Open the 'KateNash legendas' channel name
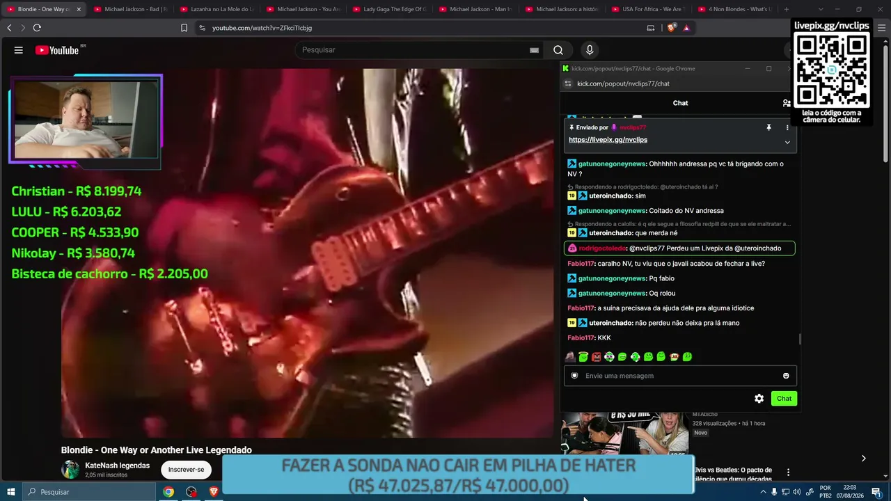 point(117,466)
